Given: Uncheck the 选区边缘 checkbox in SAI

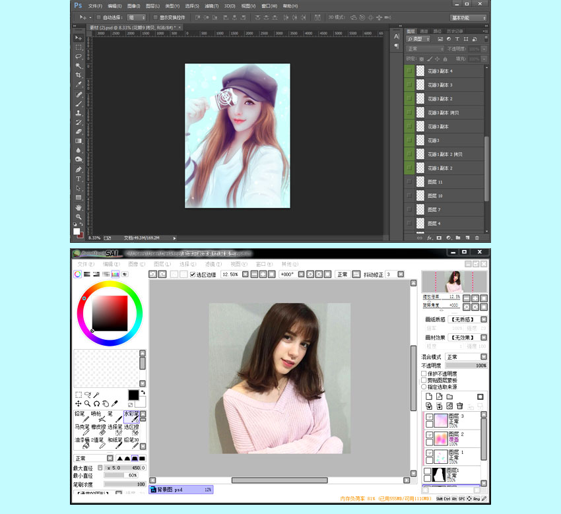Looking at the screenshot, I should (193, 274).
